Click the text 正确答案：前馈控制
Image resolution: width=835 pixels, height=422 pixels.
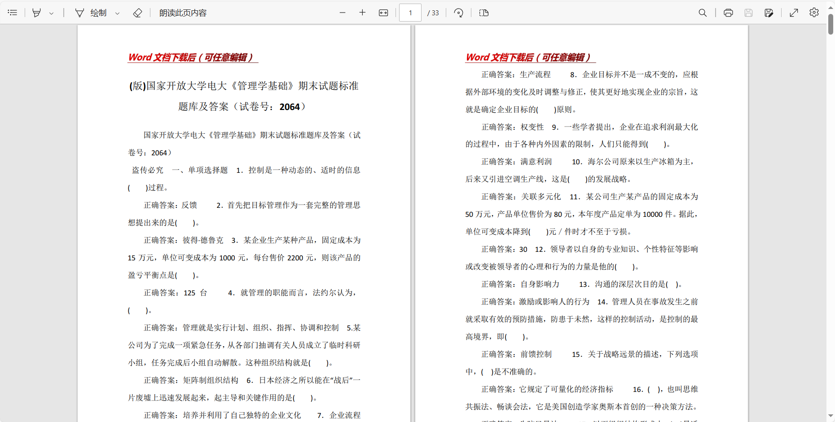pyautogui.click(x=516, y=354)
